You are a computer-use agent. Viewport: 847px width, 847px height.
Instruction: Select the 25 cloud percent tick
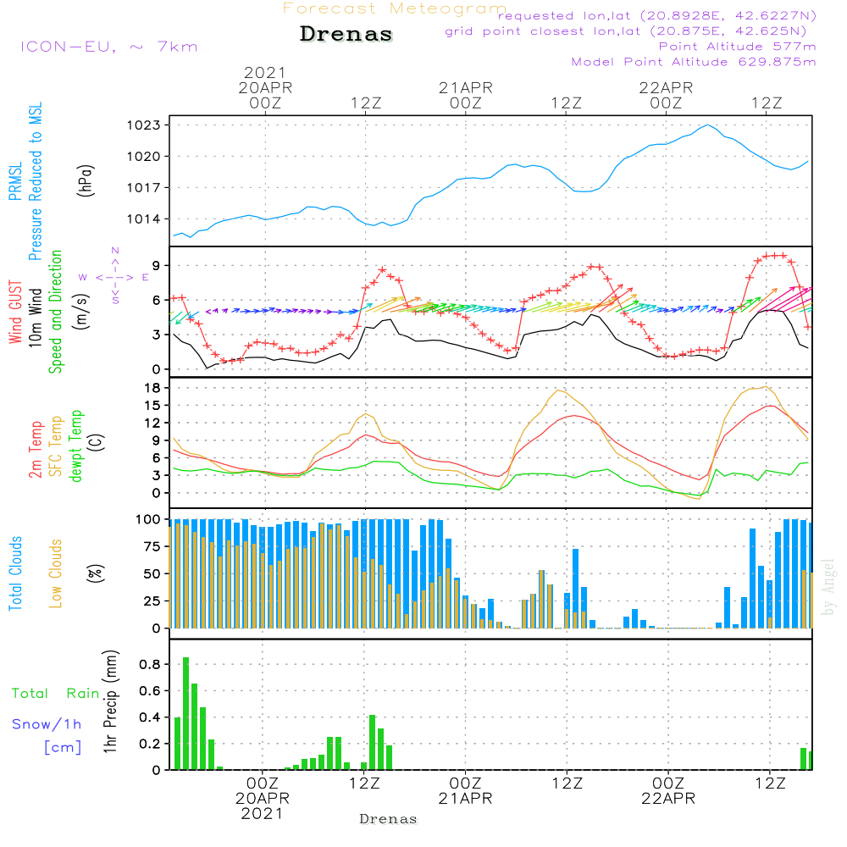(x=152, y=601)
